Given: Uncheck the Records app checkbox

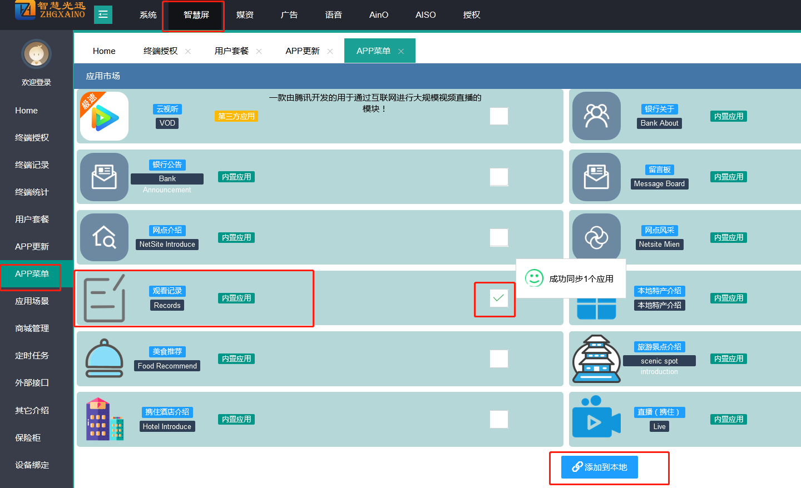Looking at the screenshot, I should 498,298.
